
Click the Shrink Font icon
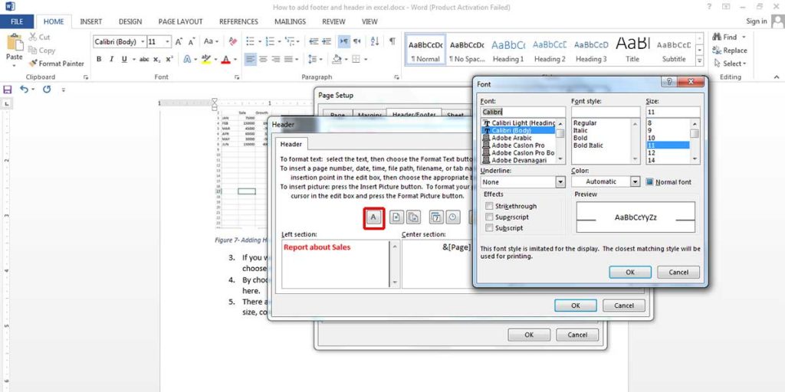tap(192, 42)
